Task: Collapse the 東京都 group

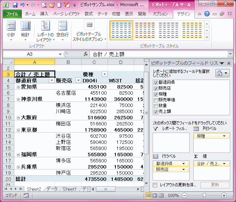Action: 18,130
